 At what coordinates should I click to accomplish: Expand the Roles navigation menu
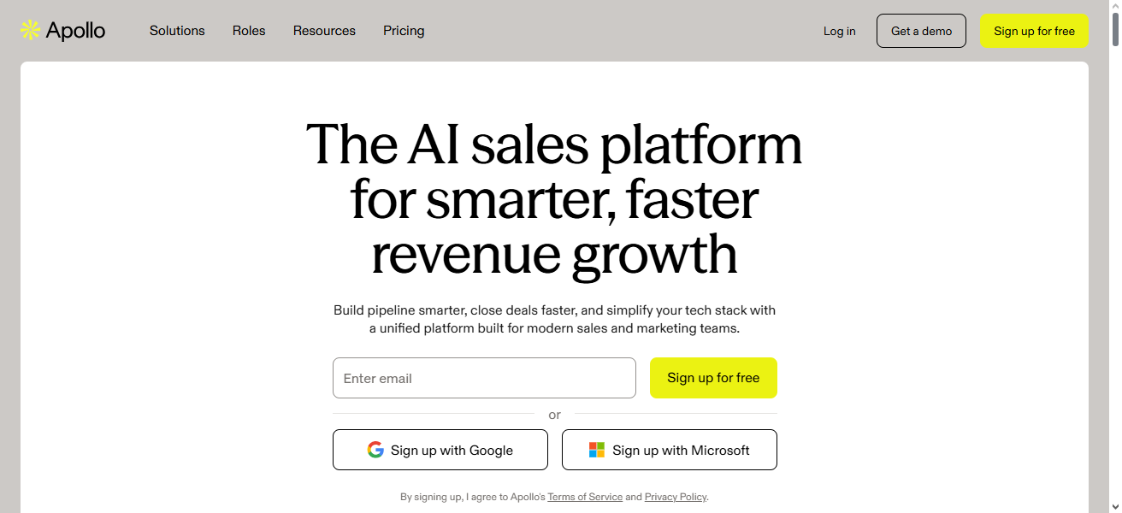pos(249,31)
